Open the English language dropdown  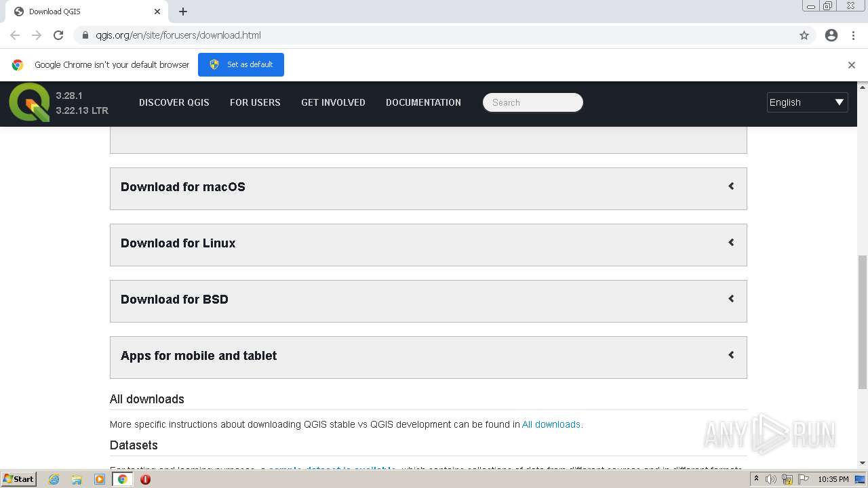point(807,102)
